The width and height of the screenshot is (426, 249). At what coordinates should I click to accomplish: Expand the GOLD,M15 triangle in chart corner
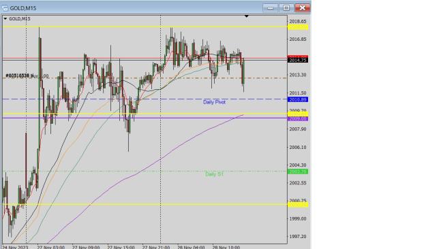[5, 19]
